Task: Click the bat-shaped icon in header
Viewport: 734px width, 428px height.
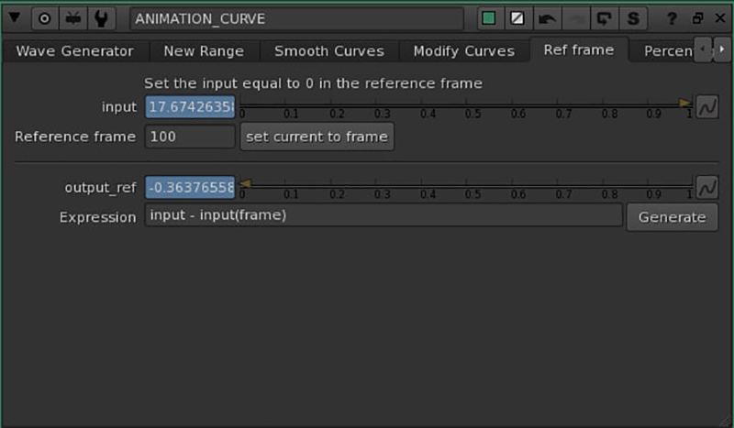Action: (x=72, y=18)
